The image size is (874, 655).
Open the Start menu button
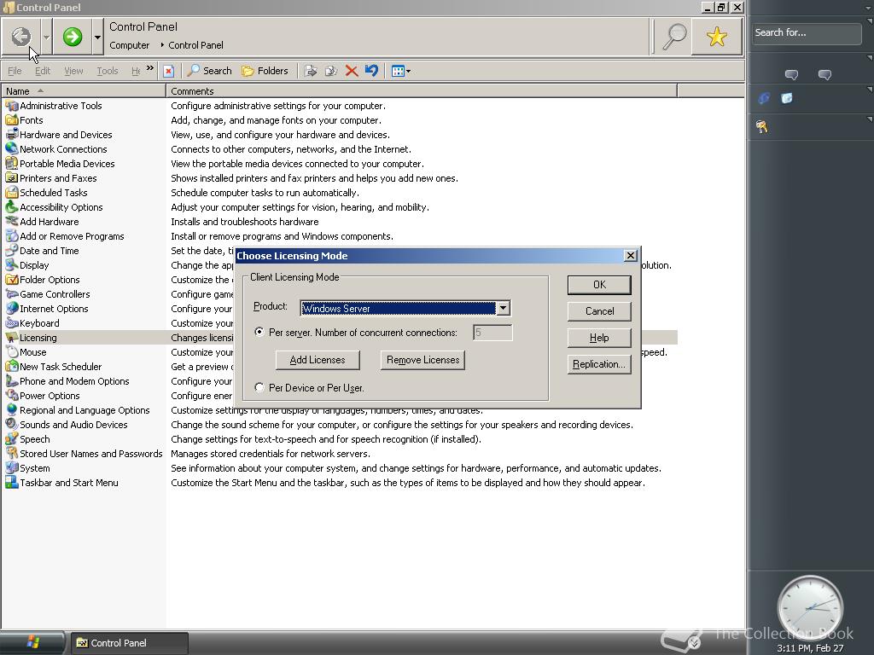[x=32, y=643]
